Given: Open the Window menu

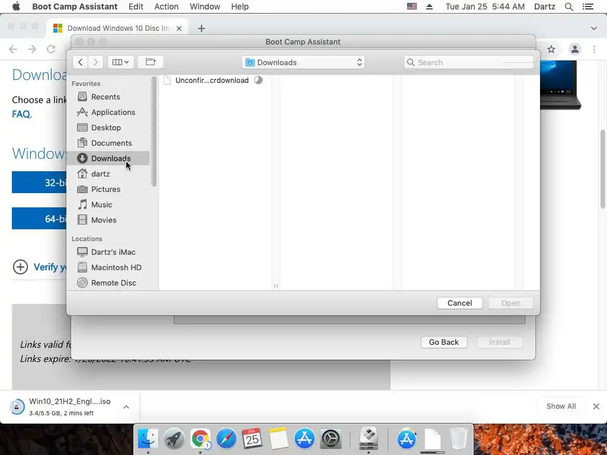Looking at the screenshot, I should click(x=205, y=7).
